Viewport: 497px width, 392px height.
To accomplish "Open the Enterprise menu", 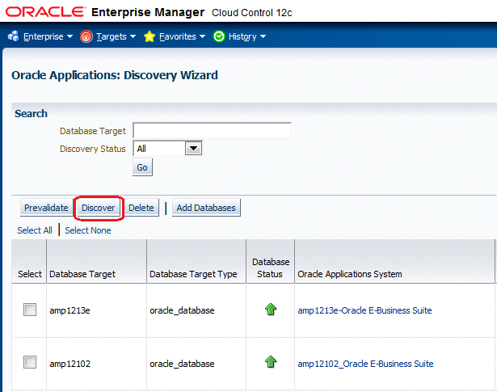I will pyautogui.click(x=44, y=36).
